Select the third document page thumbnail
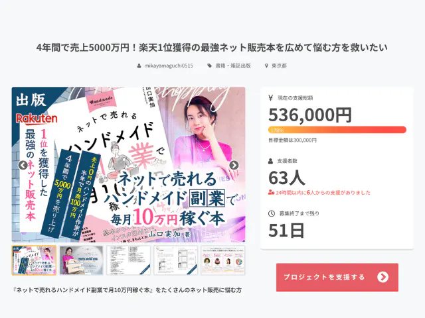This screenshot has height=318, width=425. click(x=128, y=260)
